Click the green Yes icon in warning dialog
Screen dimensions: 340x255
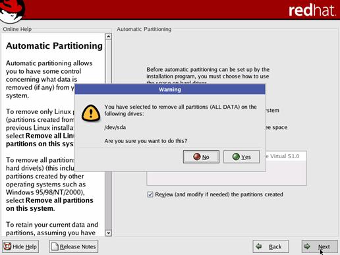point(236,157)
